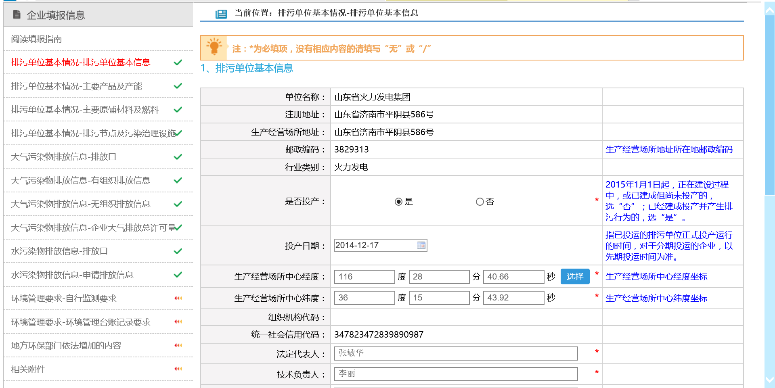Click green checkmark beside 主要产品及产能
This screenshot has width=775, height=388.
(x=178, y=86)
